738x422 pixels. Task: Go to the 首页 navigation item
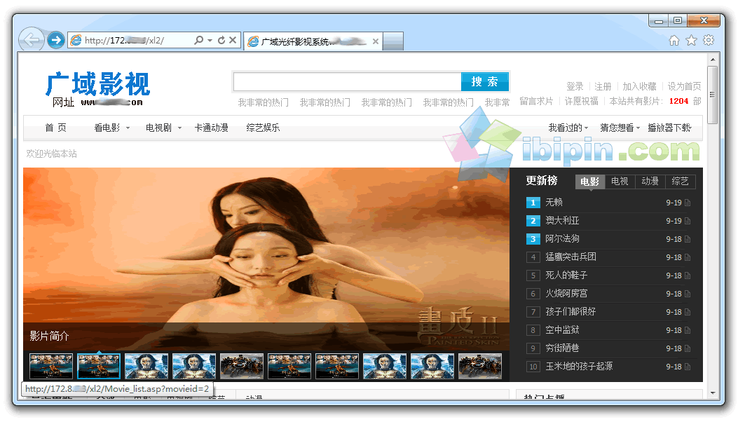click(x=55, y=128)
